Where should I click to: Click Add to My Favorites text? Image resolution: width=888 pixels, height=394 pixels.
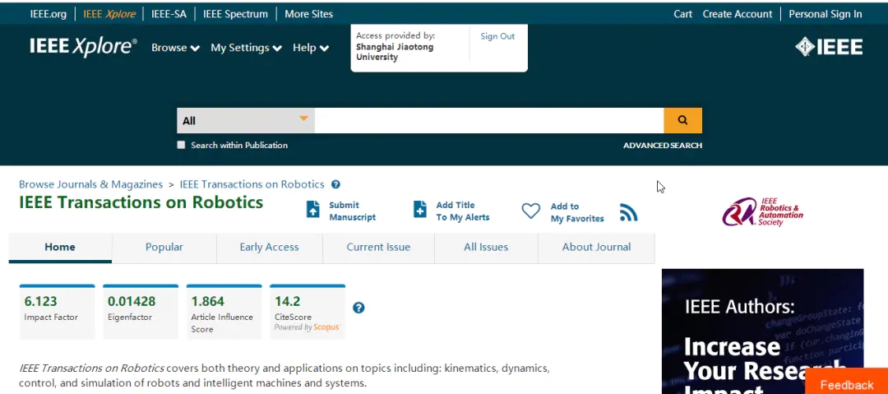pos(577,212)
